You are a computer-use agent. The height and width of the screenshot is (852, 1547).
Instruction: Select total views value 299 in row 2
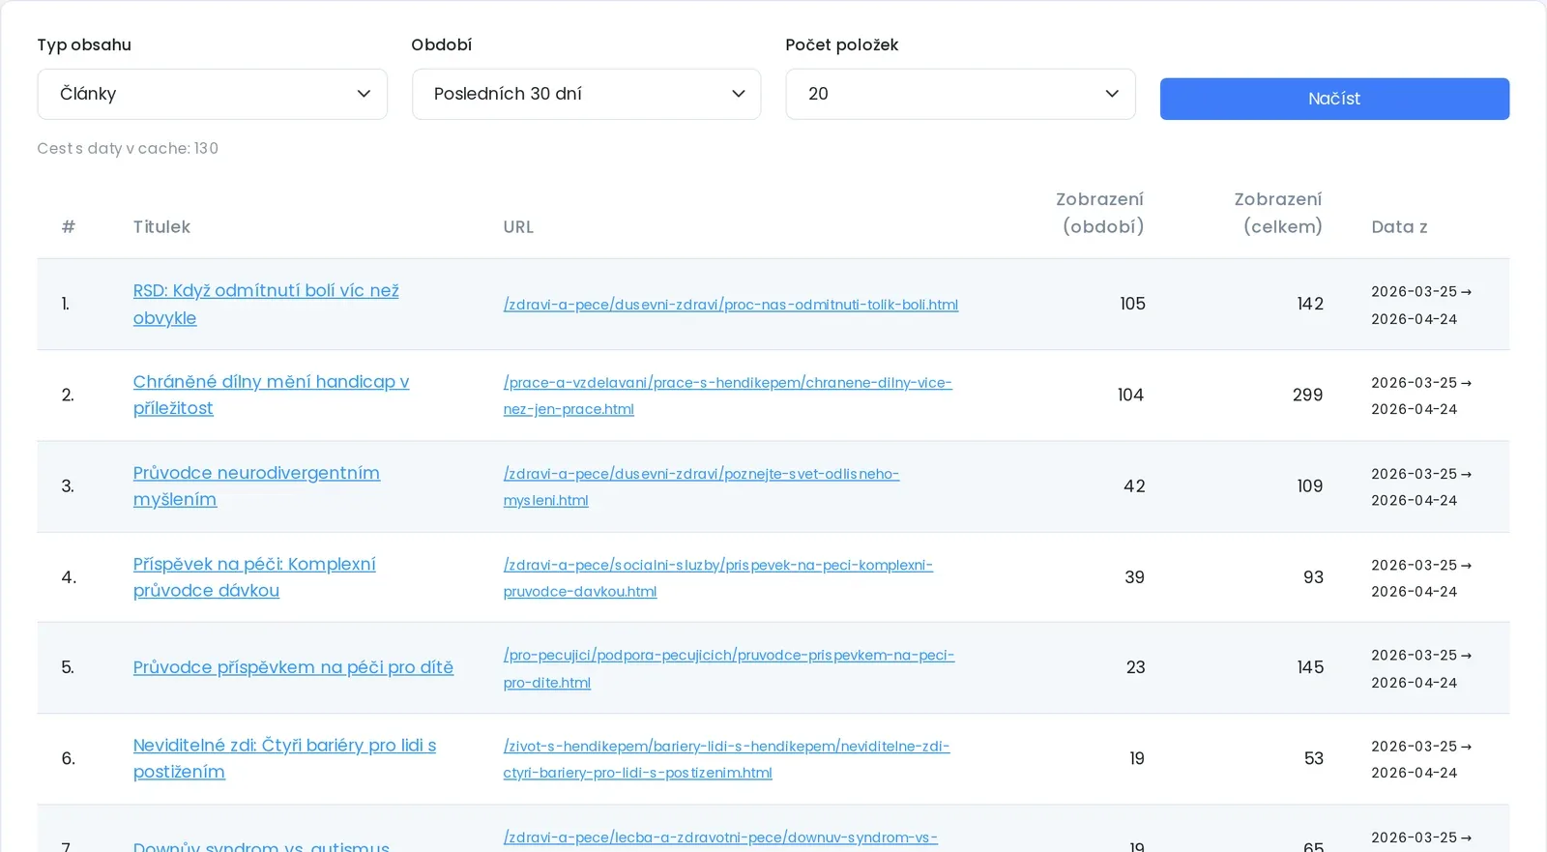click(1307, 395)
